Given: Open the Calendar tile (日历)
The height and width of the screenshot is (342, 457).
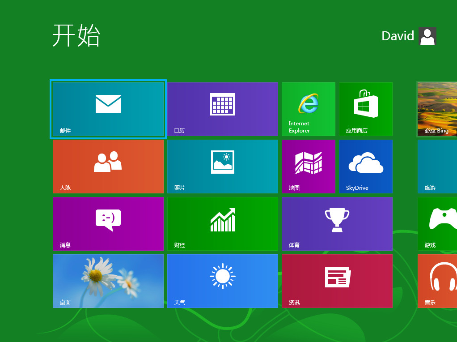Looking at the screenshot, I should click(223, 109).
